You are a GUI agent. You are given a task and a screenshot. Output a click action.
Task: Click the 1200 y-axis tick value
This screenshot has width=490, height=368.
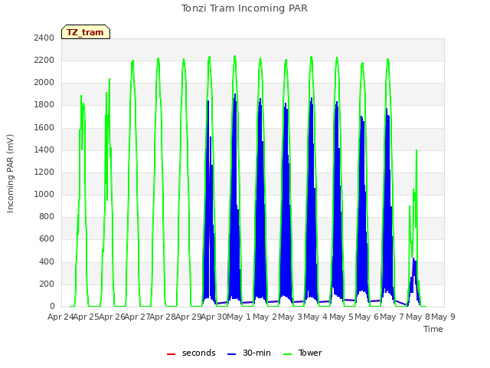(x=44, y=172)
